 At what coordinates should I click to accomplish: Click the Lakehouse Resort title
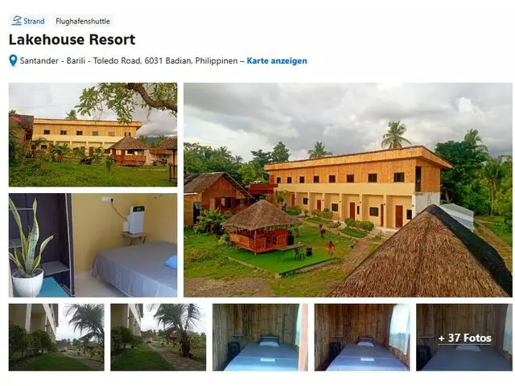coord(72,39)
